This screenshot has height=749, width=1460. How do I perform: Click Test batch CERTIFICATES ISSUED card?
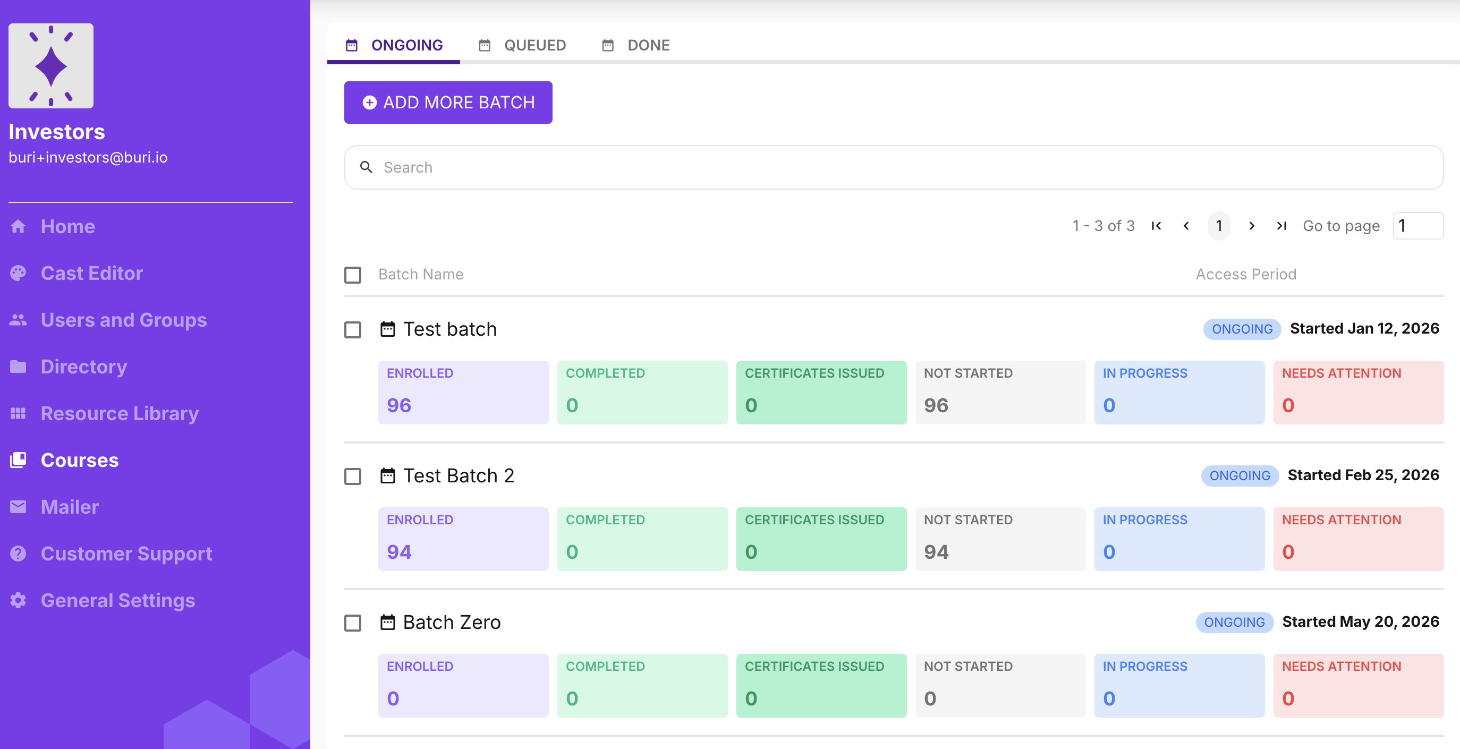click(822, 393)
